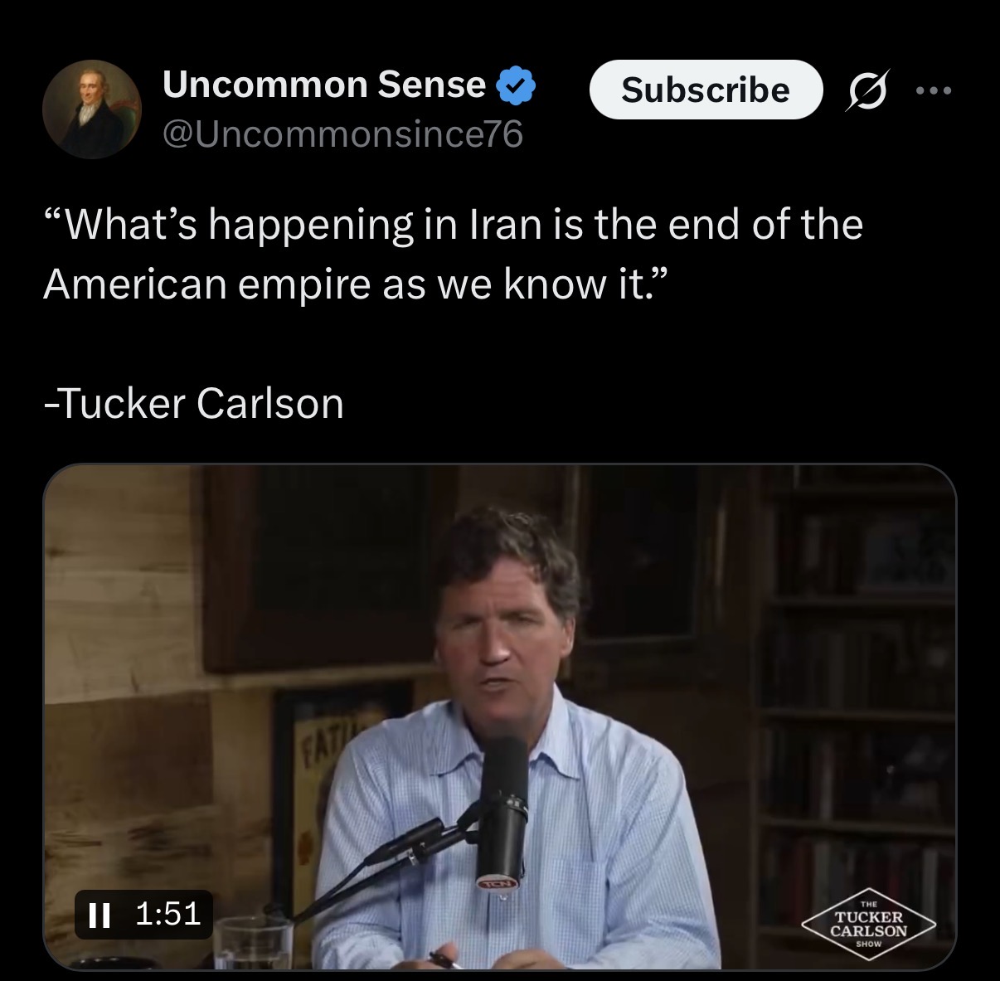The width and height of the screenshot is (1000, 981).
Task: Select the "-Tucker Carlson" attribution text
Action: 193,404
